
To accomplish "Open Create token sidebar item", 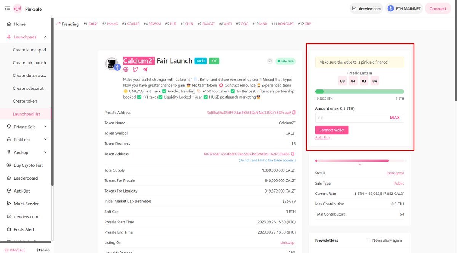I will click(x=25, y=101).
